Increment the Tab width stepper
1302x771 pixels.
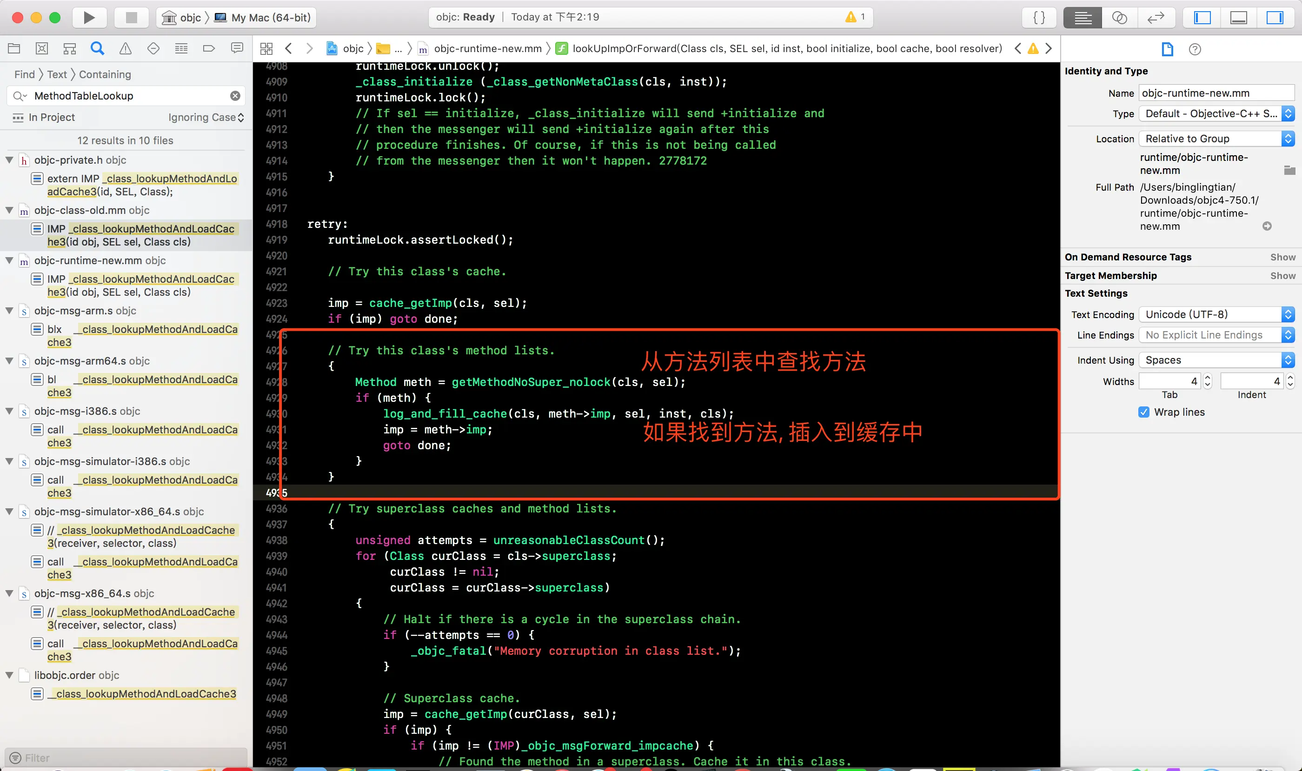coord(1208,377)
